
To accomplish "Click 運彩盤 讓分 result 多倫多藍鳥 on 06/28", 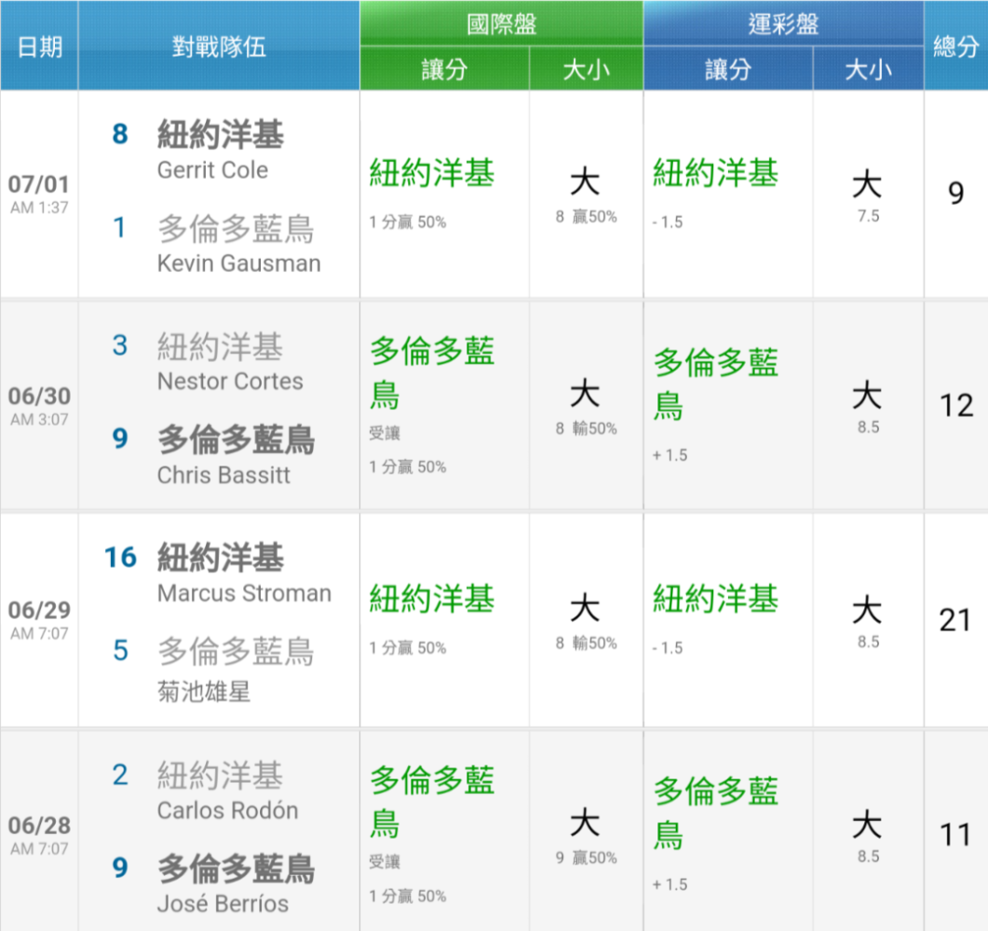I will tap(716, 813).
